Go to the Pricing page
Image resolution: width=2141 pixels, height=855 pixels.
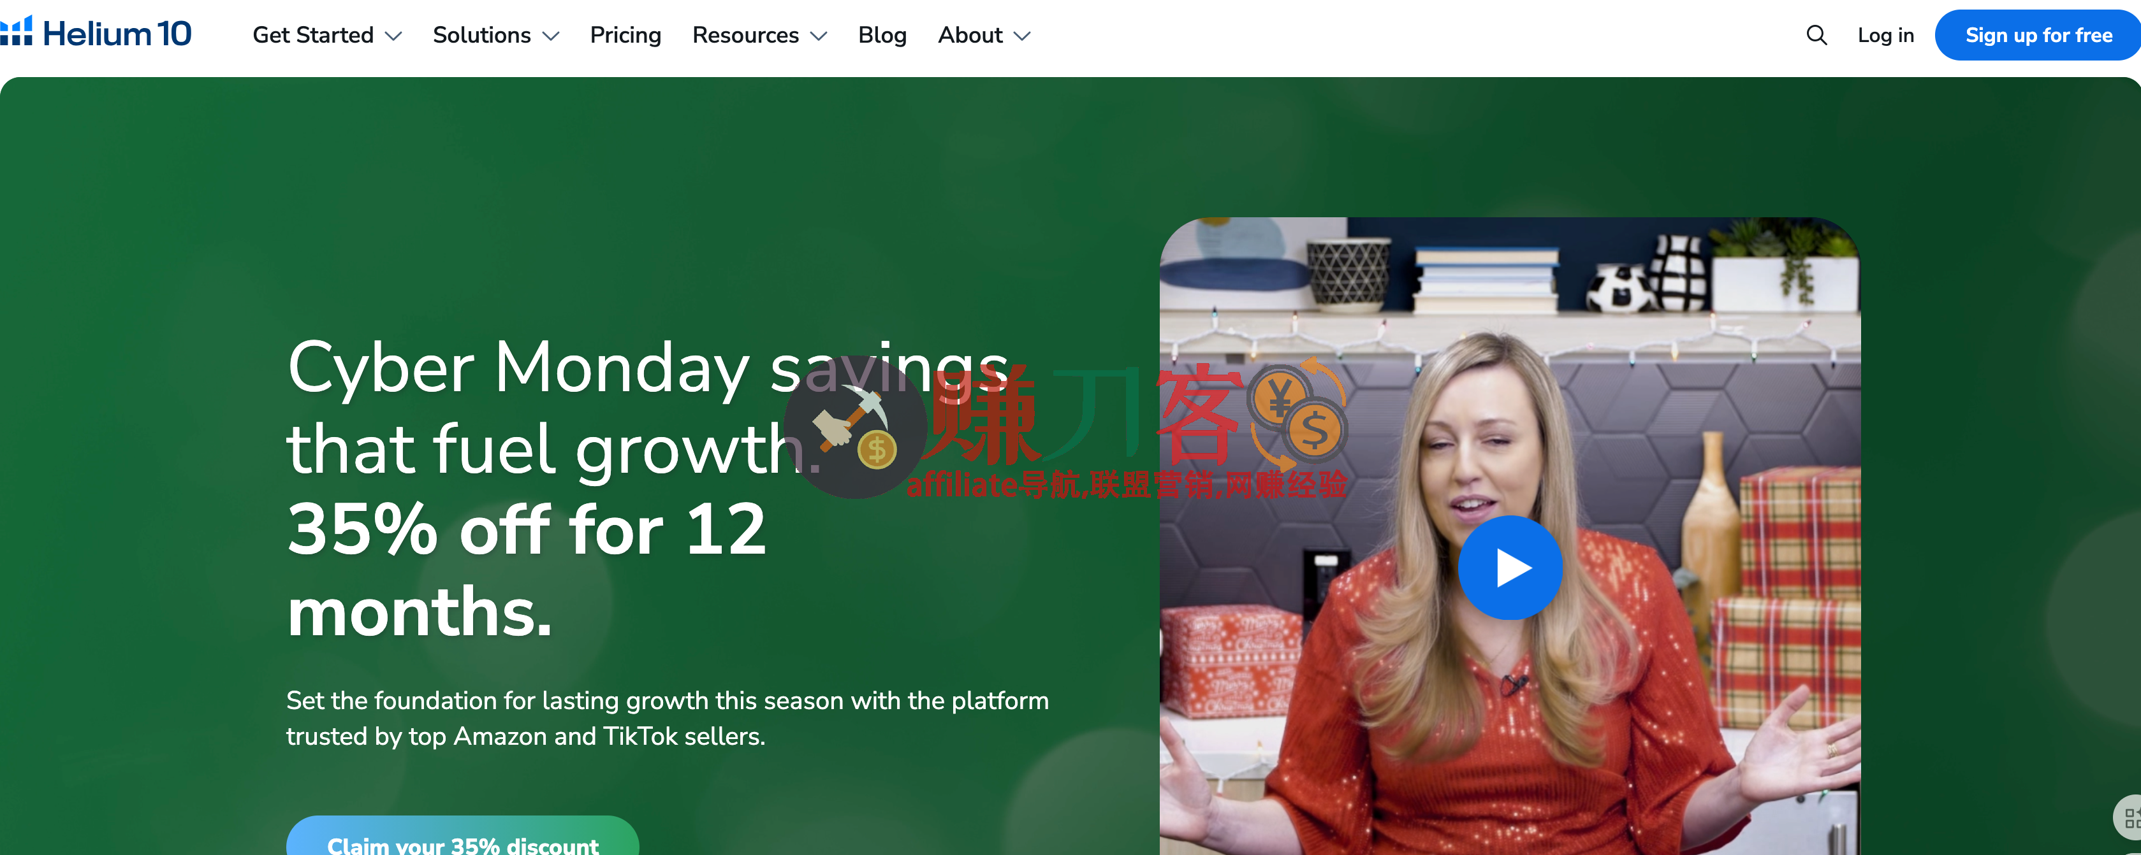[625, 35]
